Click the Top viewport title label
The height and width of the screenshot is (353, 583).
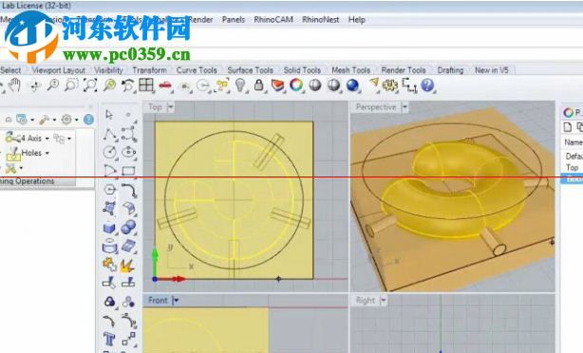tap(155, 107)
